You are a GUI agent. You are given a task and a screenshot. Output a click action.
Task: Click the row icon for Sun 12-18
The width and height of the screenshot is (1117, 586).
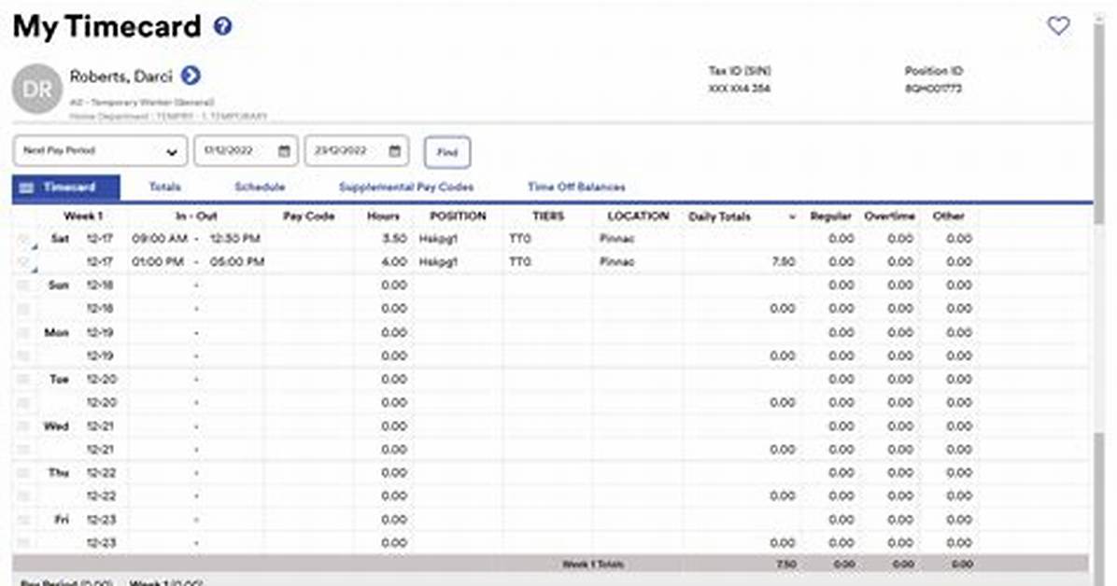click(x=23, y=286)
